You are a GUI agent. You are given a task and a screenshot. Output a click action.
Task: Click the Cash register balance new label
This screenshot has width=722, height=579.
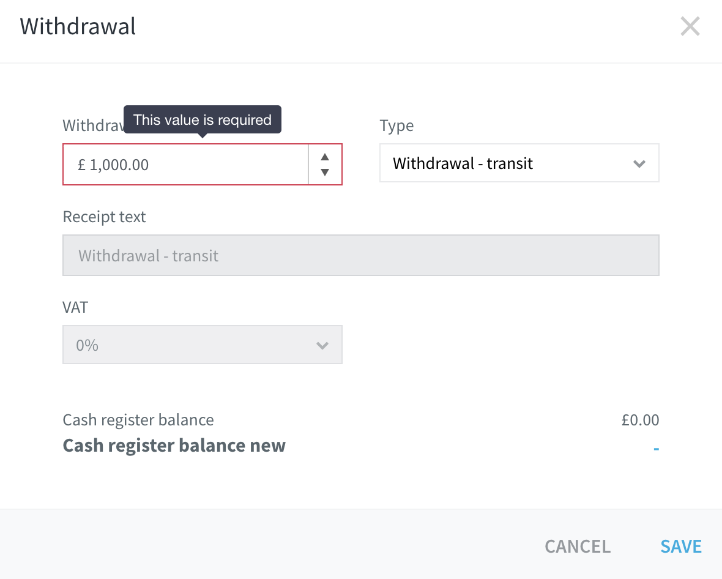[174, 446]
